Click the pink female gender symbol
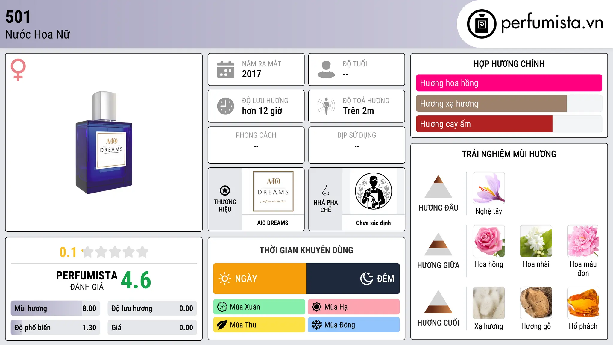 (18, 69)
